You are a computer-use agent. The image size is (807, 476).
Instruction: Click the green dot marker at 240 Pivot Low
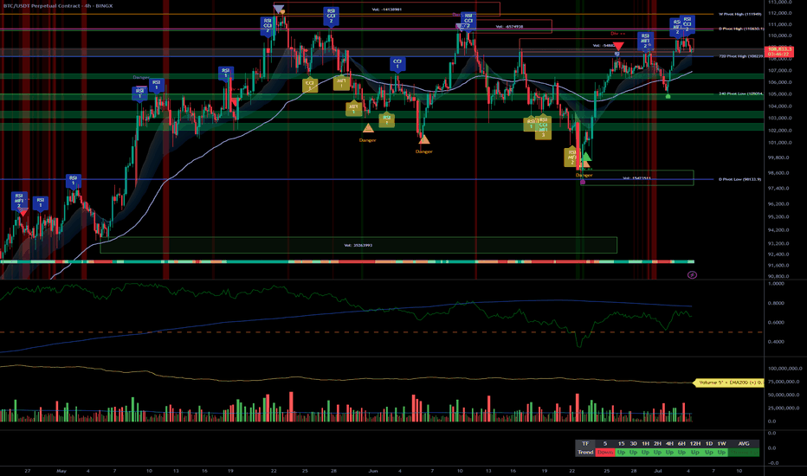click(x=668, y=96)
